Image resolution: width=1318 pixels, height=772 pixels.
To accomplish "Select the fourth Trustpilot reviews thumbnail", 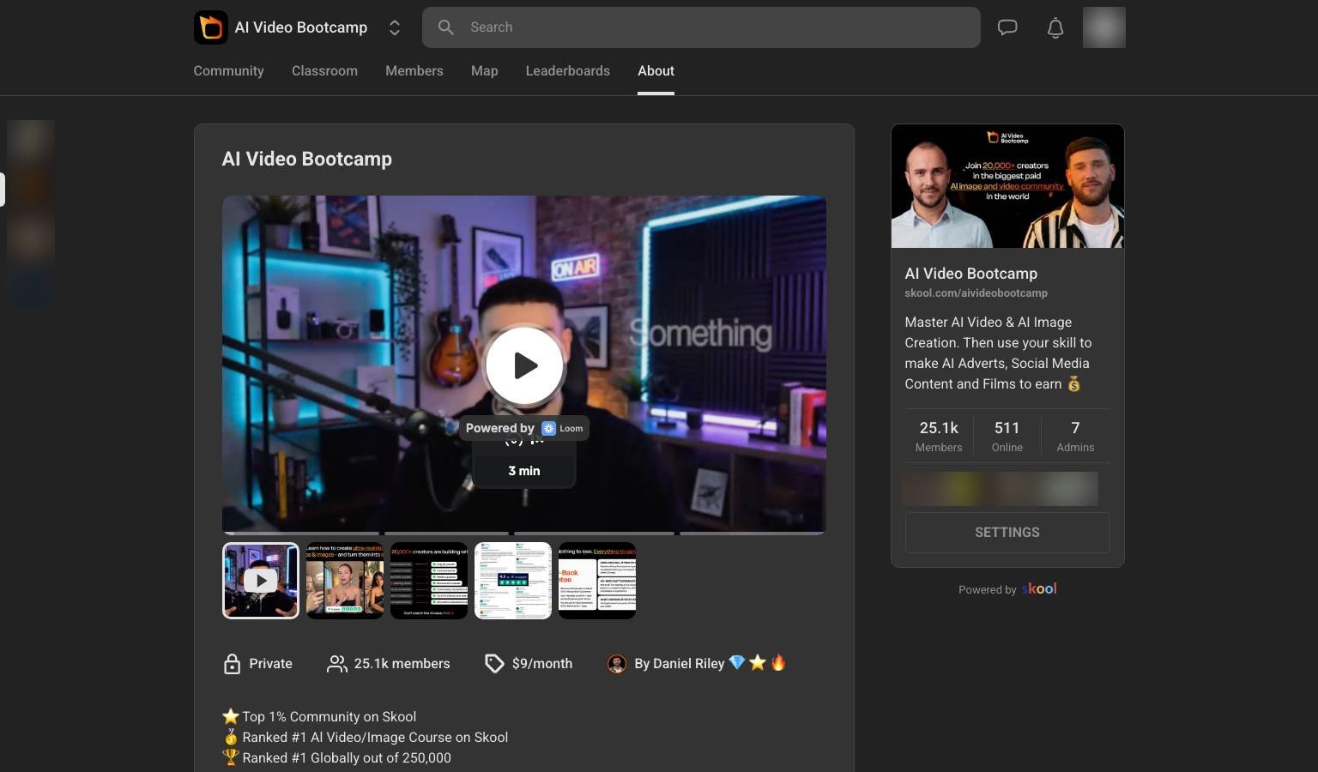I will pyautogui.click(x=513, y=581).
